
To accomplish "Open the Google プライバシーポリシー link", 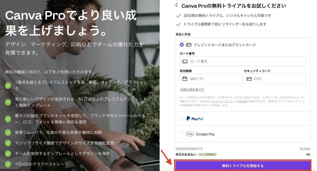I will 223,101.
